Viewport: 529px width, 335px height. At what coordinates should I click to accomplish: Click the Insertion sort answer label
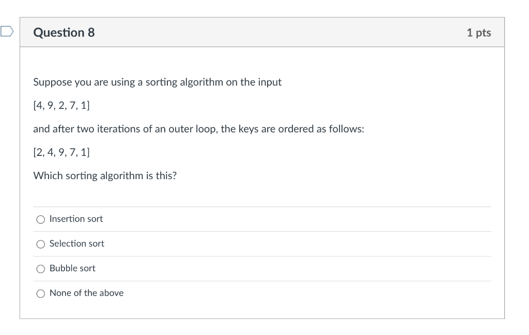[76, 219]
